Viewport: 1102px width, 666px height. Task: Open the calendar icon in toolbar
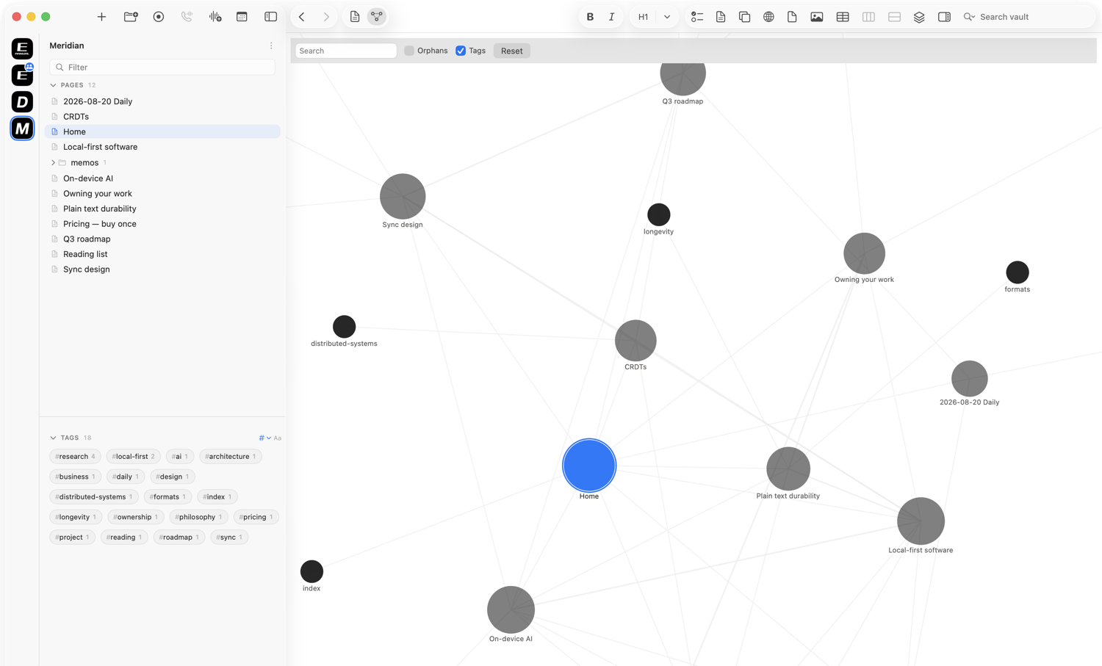tap(242, 17)
